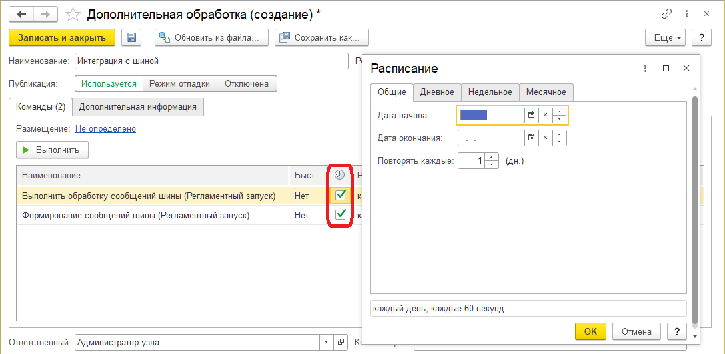
Task: Toggle schedule checkbox for Выполнить обработку сообщений
Action: [341, 195]
